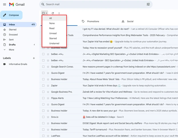Open the Sent folder
The height and width of the screenshot is (138, 178).
click(18, 40)
